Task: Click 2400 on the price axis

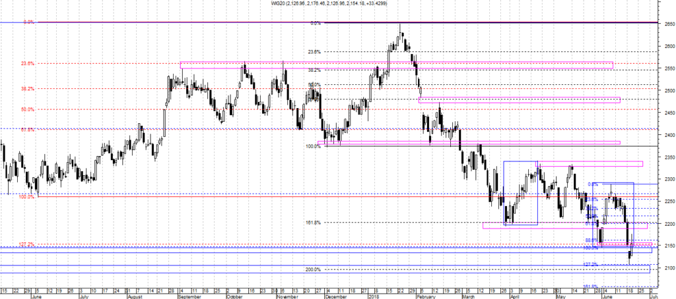Action: (666, 135)
